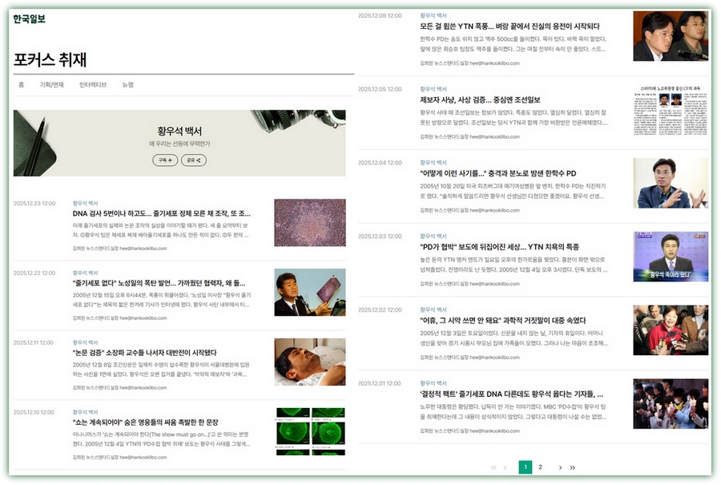The width and height of the screenshot is (721, 485).
Task: Switch to the 기획/연재 tab
Action: pyautogui.click(x=51, y=84)
